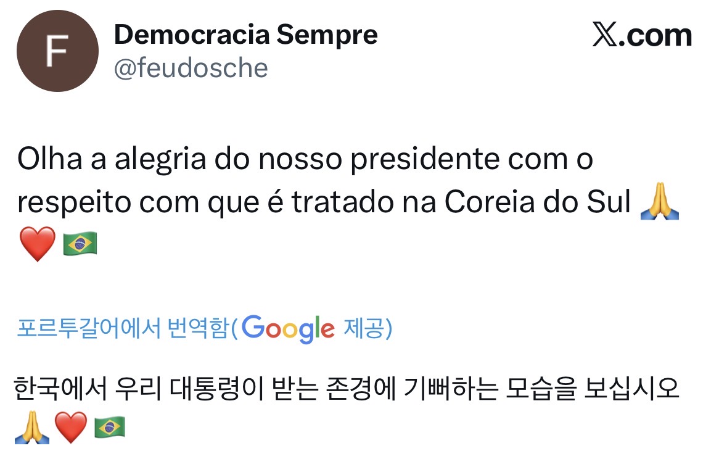Click the 제공 text after the Google logo
Viewport: 727px width, 464px height.
click(x=364, y=329)
